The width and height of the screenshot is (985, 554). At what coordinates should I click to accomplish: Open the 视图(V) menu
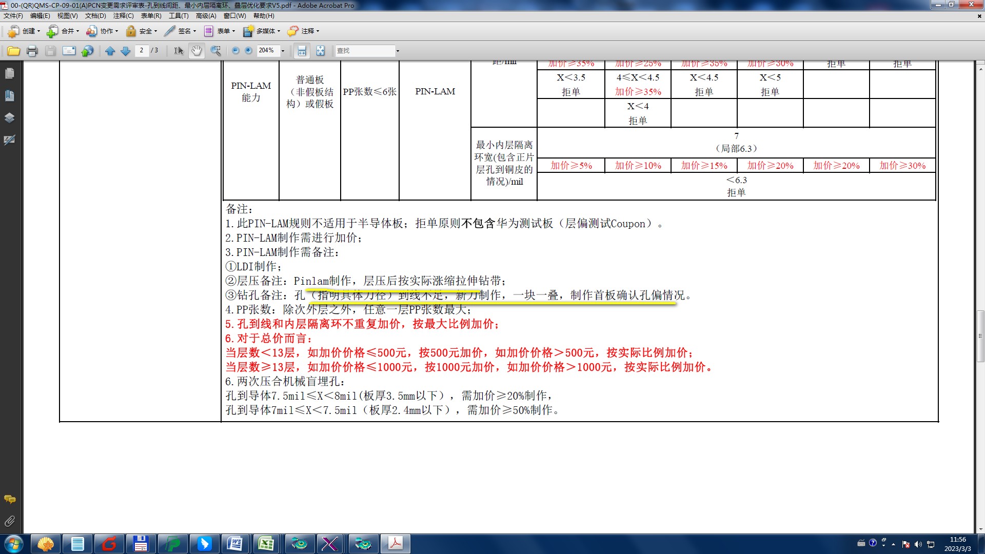(x=67, y=16)
